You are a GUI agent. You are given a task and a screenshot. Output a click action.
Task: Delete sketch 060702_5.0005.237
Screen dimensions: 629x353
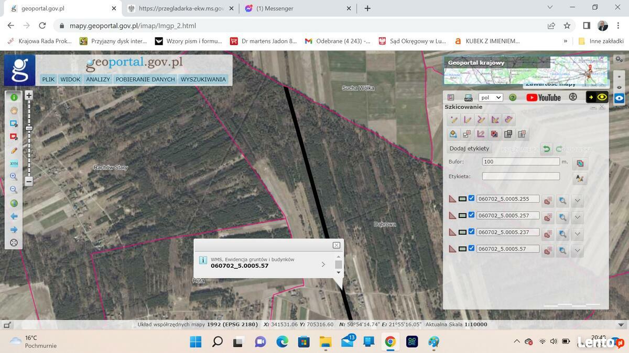tap(548, 234)
